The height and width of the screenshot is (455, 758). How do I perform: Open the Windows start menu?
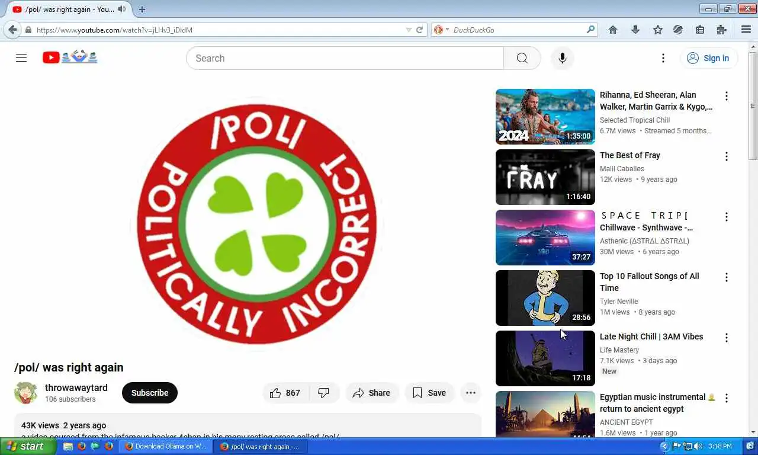coord(28,446)
